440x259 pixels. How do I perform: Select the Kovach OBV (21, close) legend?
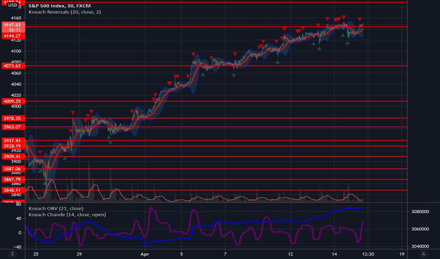pyautogui.click(x=56, y=208)
